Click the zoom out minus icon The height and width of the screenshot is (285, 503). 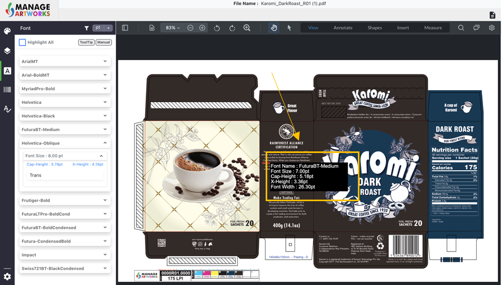click(x=190, y=28)
